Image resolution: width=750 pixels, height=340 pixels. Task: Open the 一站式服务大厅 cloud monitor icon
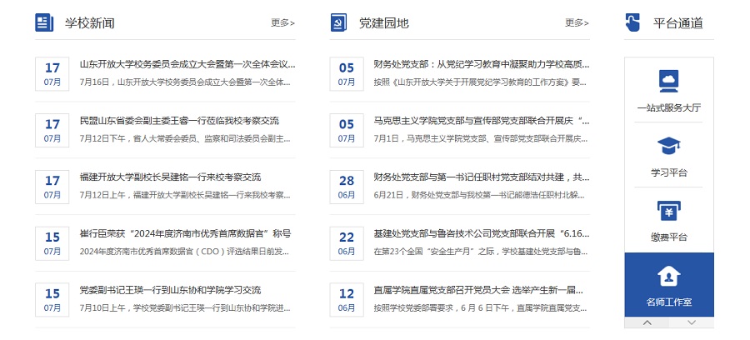668,82
